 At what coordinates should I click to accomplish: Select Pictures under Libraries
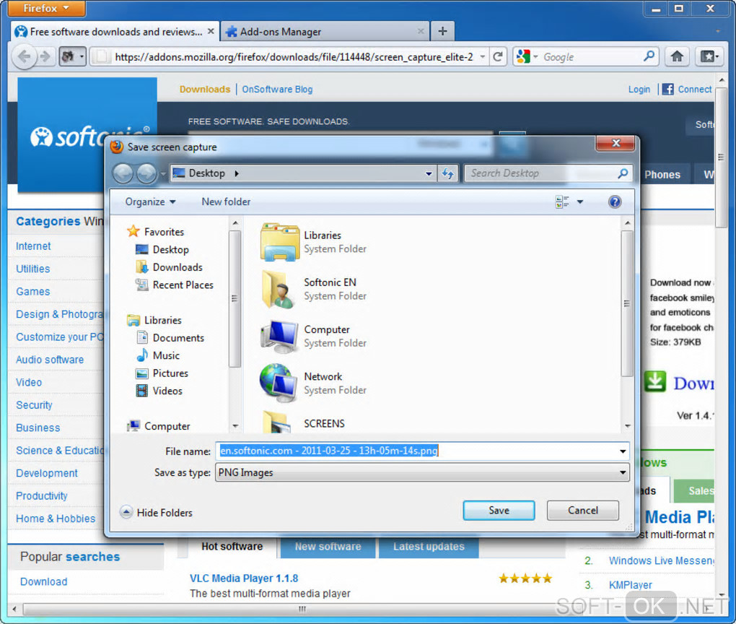tap(162, 373)
